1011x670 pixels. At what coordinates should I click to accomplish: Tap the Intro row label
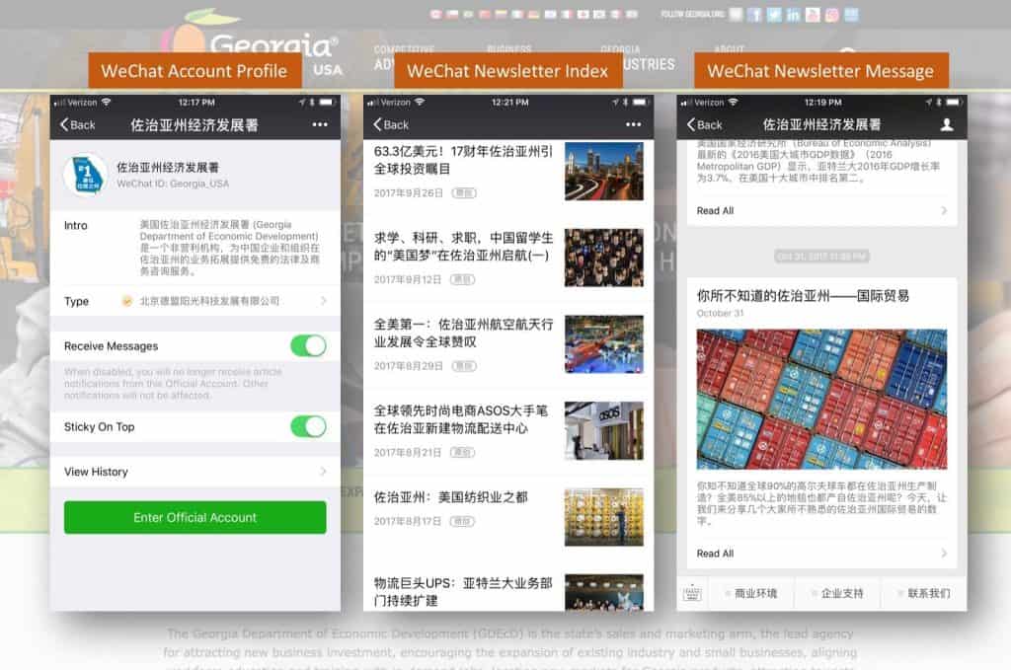[x=75, y=226]
